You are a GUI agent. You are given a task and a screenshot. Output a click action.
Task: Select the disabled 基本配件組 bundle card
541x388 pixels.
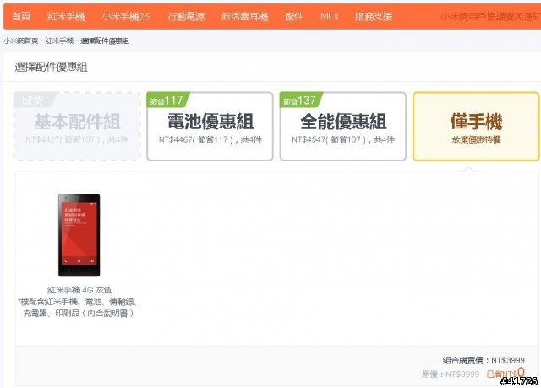pos(77,126)
